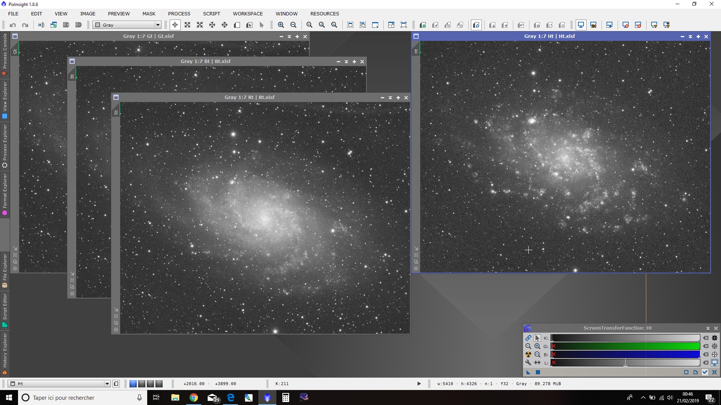The width and height of the screenshot is (721, 405).
Task: Open the Calculator from the Windows taskbar
Action: 286,397
